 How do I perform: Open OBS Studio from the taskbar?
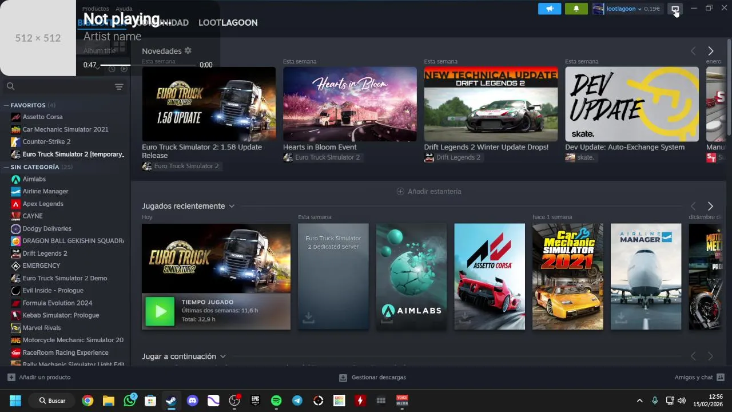[x=234, y=401]
